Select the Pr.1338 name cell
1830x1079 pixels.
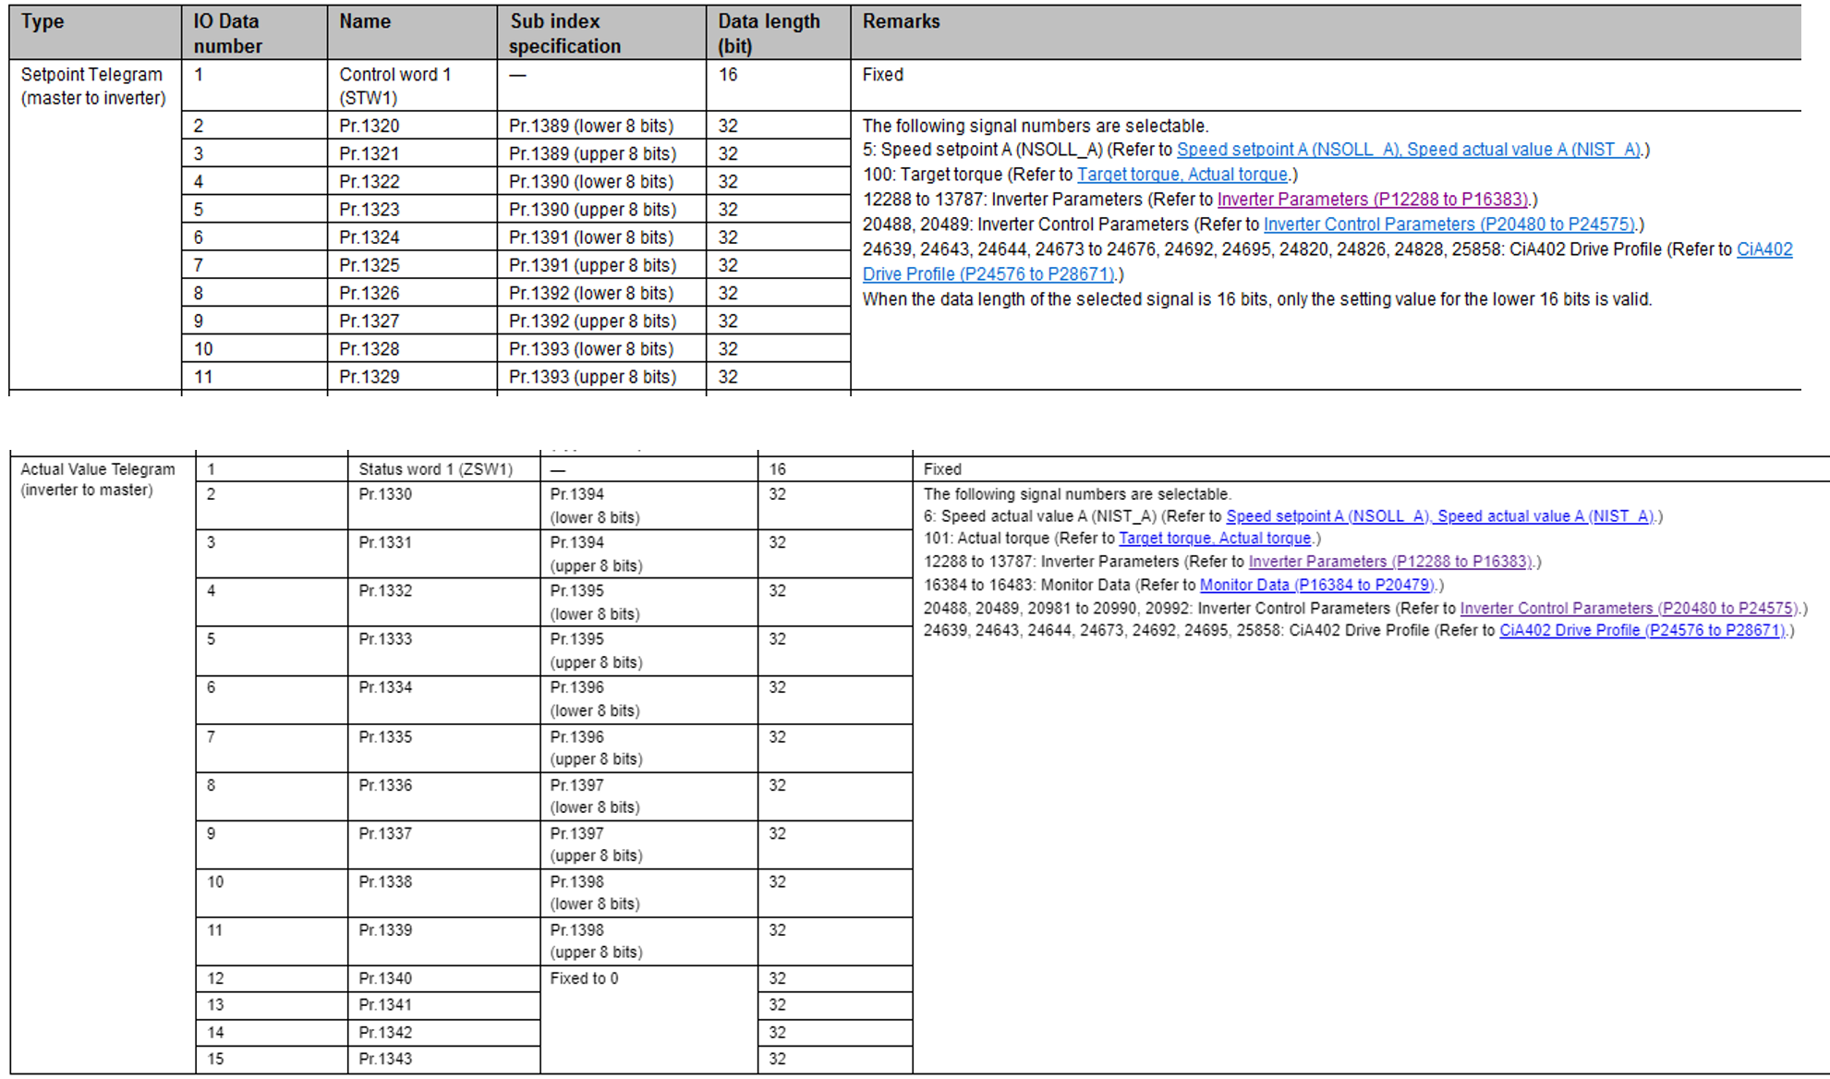(x=443, y=892)
